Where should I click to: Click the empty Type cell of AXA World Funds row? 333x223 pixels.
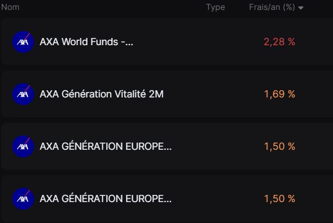(x=216, y=42)
